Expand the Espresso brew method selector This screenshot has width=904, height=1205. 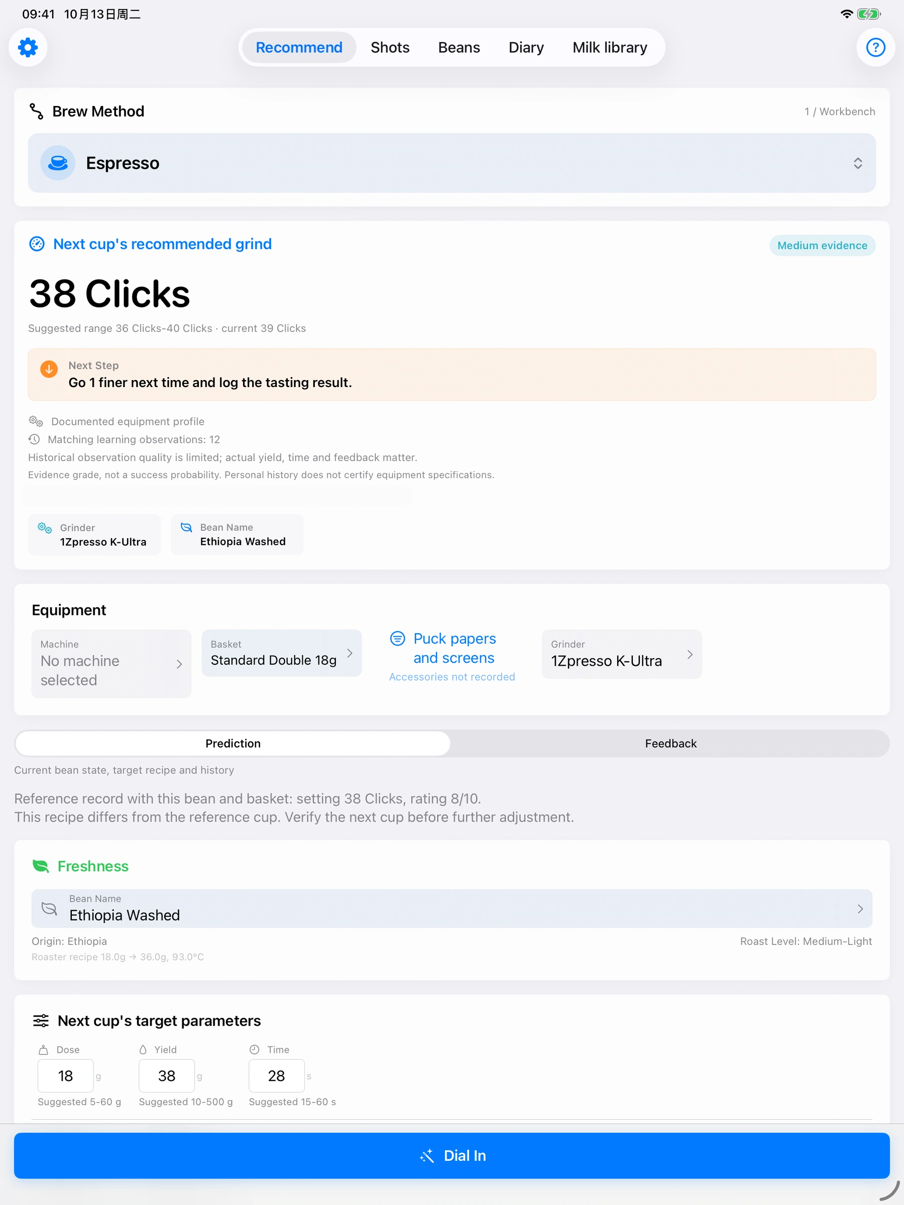tap(451, 163)
